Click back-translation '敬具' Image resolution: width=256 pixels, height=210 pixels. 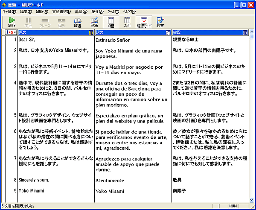tap(177, 180)
